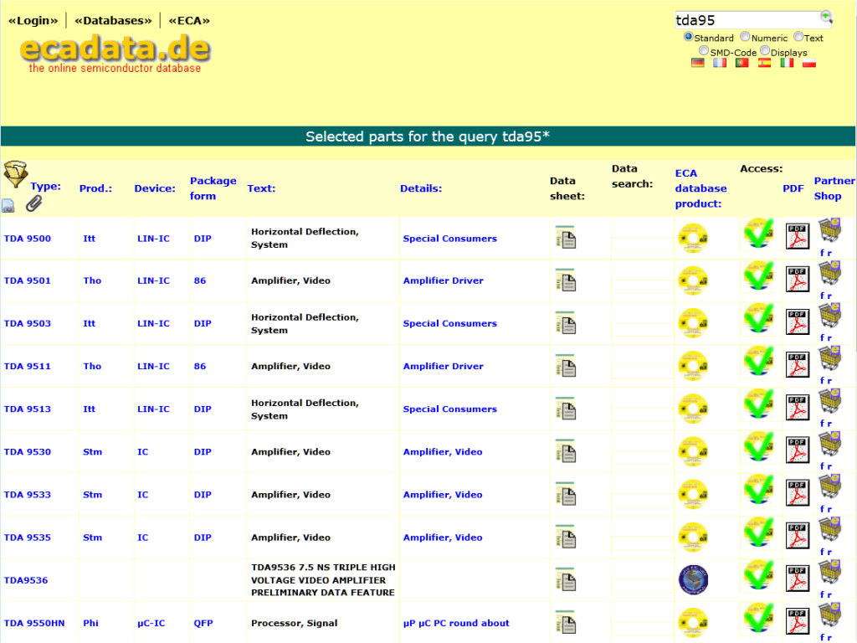Screen dimensions: 857x643
Task: Click Special Consumers details for TDA 9503
Action: (449, 323)
